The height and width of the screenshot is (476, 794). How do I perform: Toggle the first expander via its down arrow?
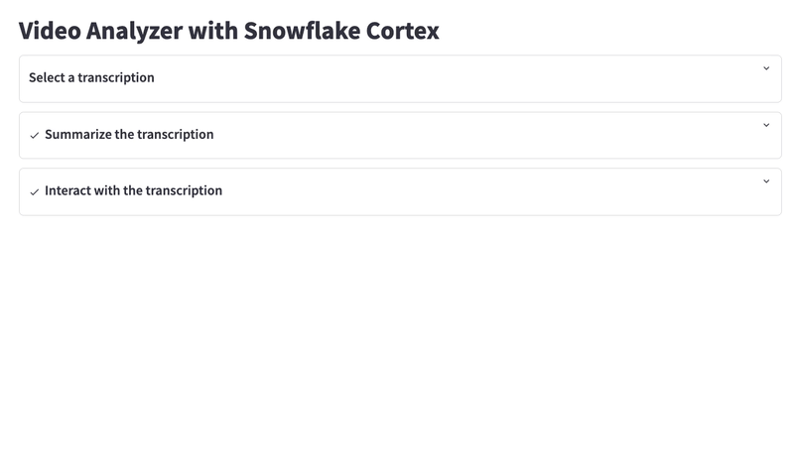click(x=766, y=68)
